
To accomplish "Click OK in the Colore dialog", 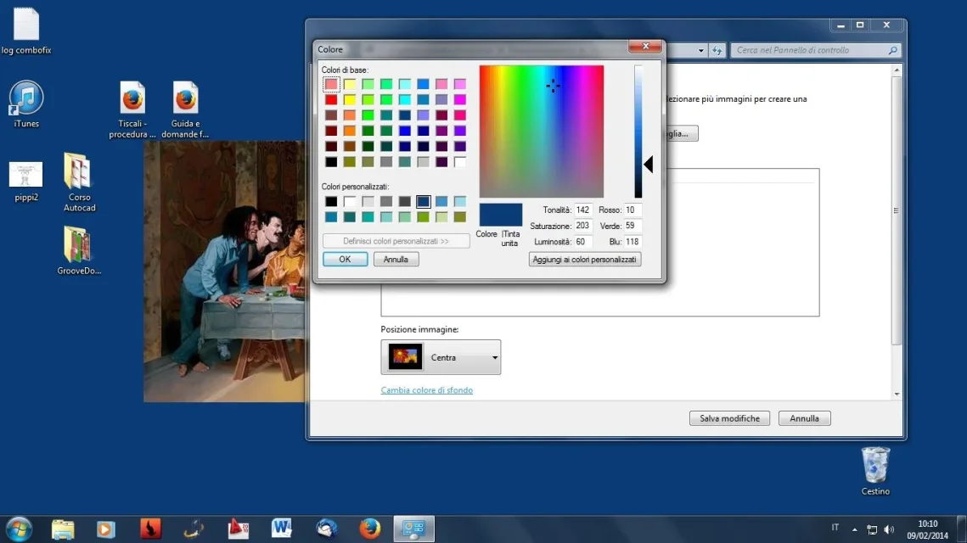I will [345, 260].
